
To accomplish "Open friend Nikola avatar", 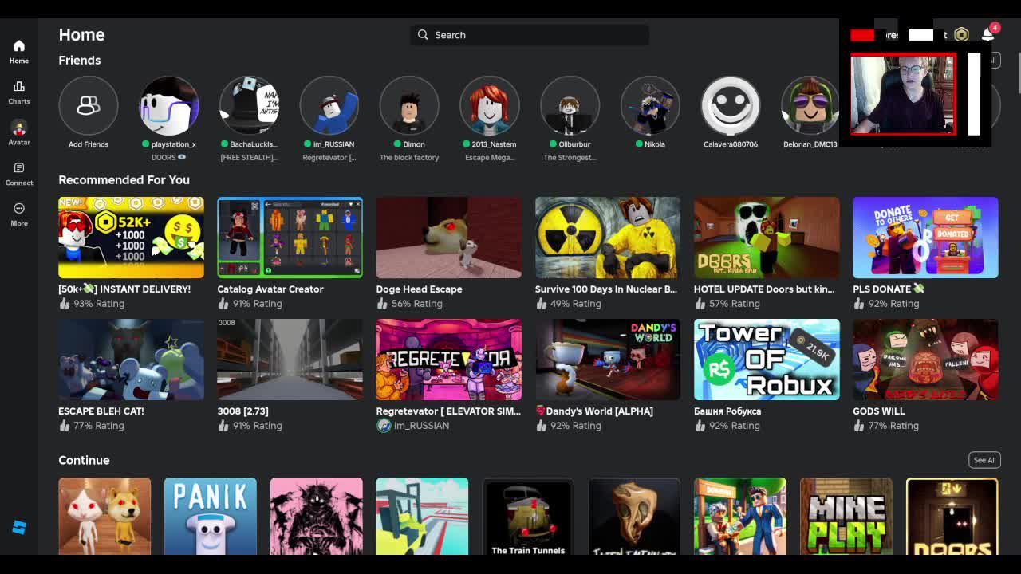I will [x=650, y=105].
